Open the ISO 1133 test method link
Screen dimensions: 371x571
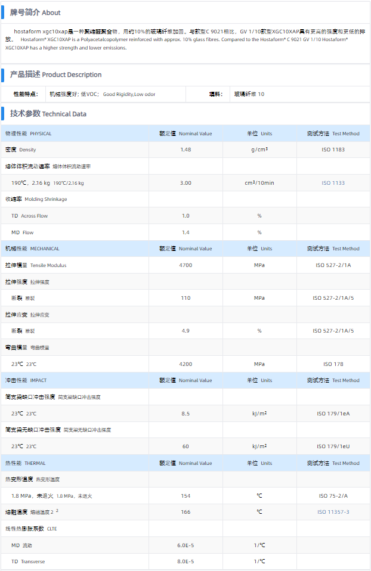[333, 183]
